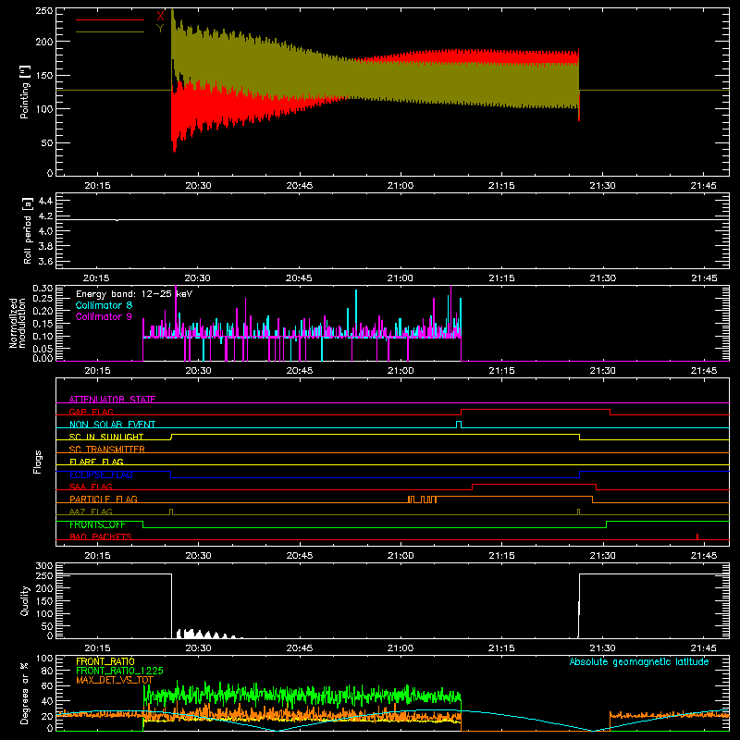Image resolution: width=740 pixels, height=740 pixels.
Task: Click the 0.30 tick on modulation axis
Action: tap(43, 289)
